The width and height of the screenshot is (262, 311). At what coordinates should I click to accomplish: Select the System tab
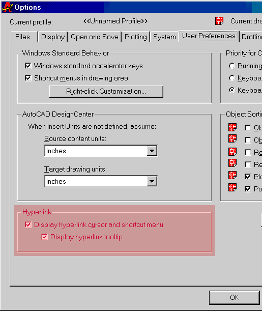click(164, 37)
